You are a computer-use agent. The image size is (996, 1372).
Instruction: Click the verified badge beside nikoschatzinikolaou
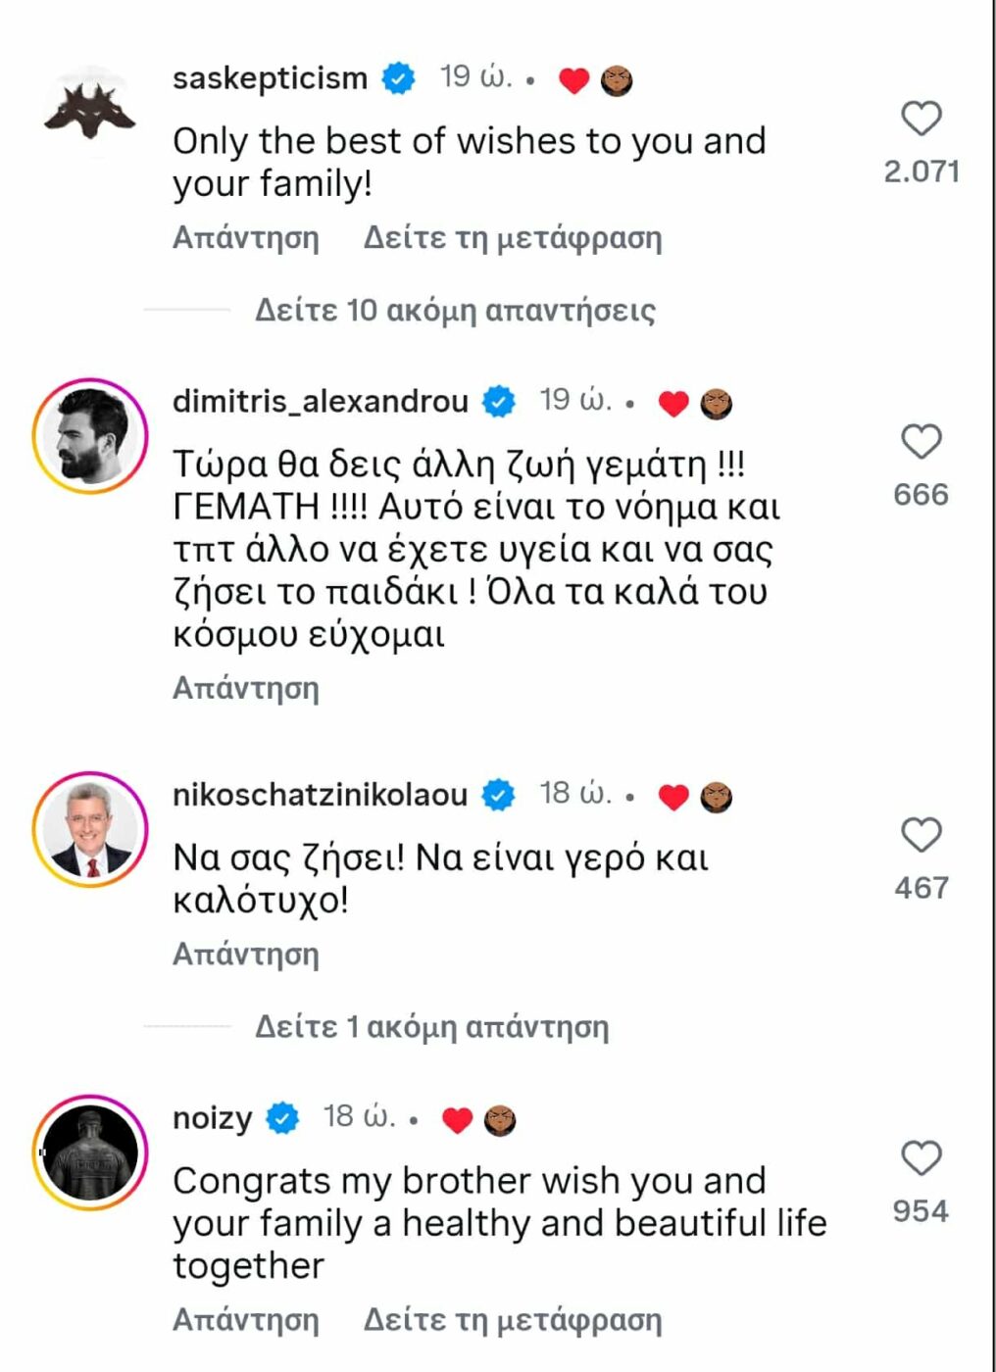[499, 795]
